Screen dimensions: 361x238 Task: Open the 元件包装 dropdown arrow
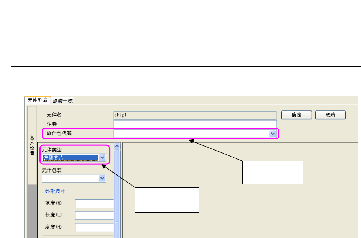(102, 178)
